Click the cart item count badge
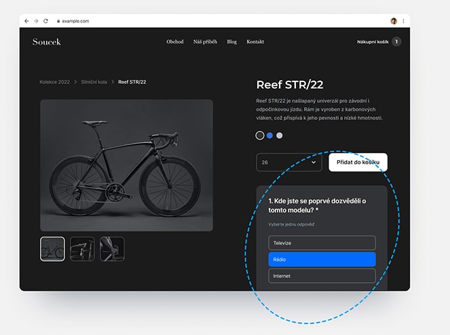450x335 pixels. 396,42
